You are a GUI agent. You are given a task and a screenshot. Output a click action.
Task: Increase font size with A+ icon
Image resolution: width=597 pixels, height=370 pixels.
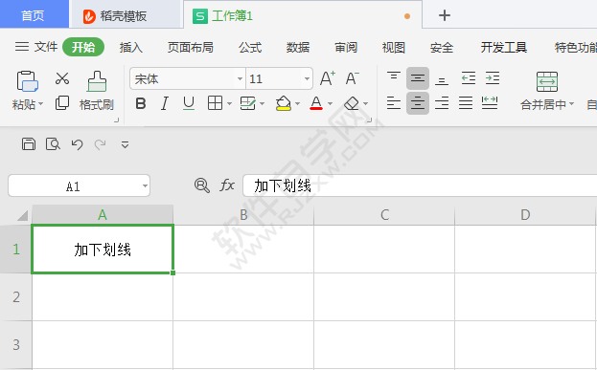[x=328, y=78]
